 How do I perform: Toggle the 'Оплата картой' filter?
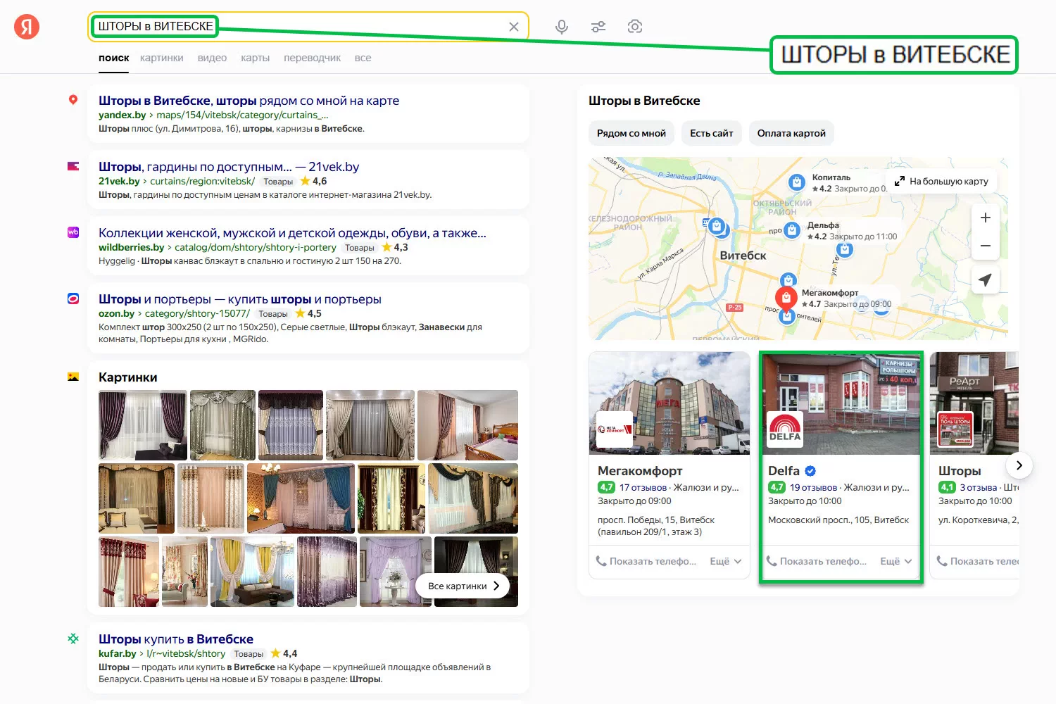791,133
